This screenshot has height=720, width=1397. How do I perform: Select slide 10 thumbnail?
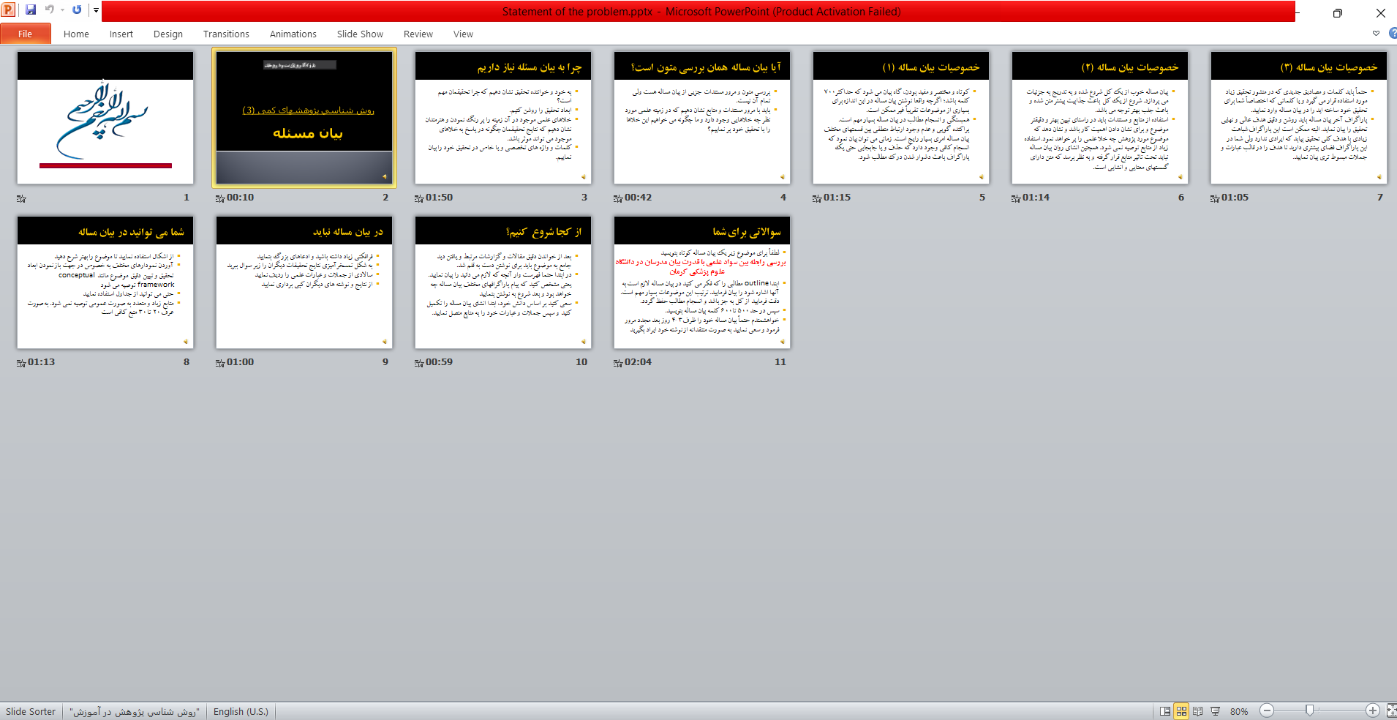pos(503,282)
